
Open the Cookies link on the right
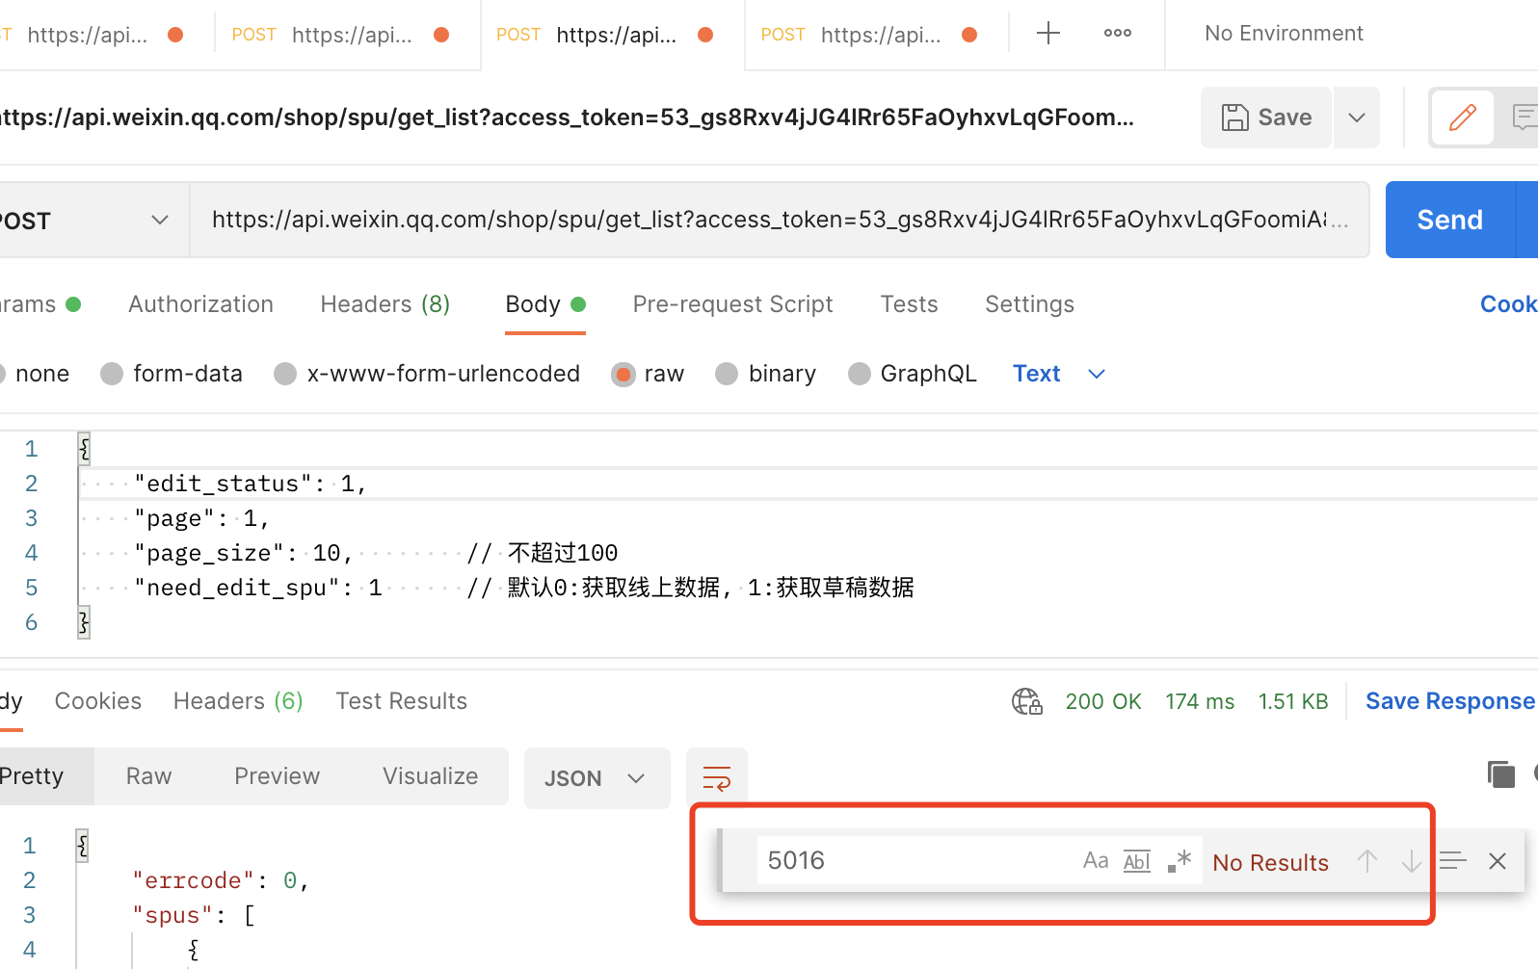click(x=1509, y=304)
